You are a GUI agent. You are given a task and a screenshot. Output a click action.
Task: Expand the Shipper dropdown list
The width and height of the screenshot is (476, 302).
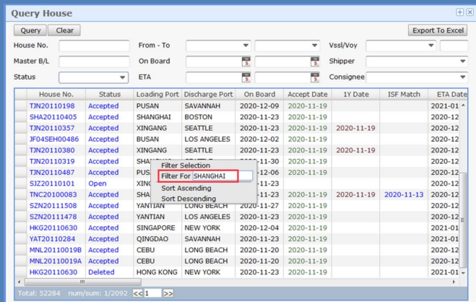coord(462,61)
